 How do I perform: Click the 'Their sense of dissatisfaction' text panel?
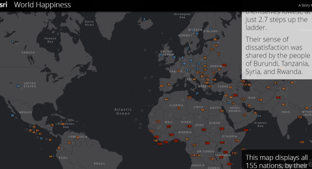(277, 55)
